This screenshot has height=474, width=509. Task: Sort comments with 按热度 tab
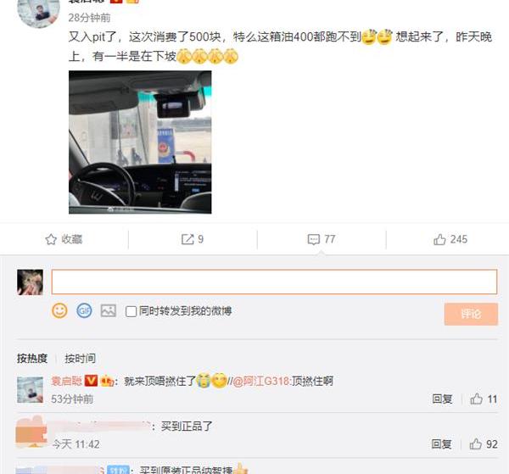click(32, 359)
